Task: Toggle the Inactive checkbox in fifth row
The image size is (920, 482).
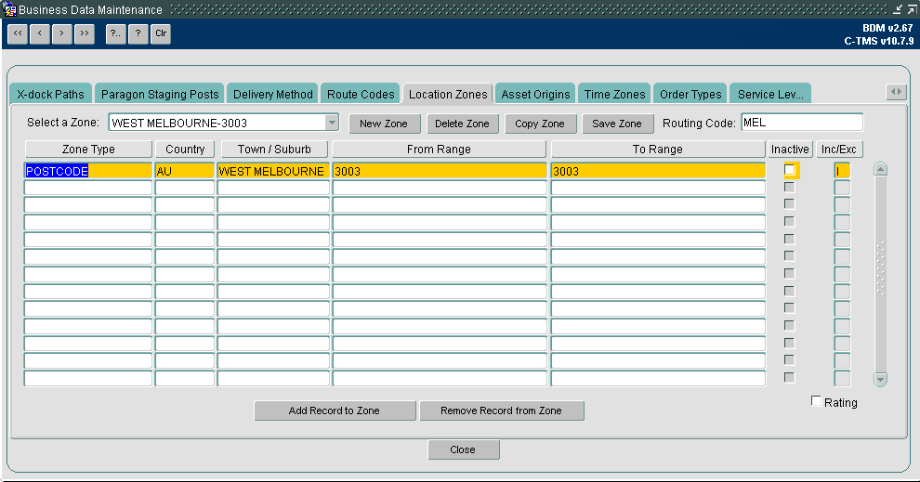Action: pyautogui.click(x=790, y=240)
